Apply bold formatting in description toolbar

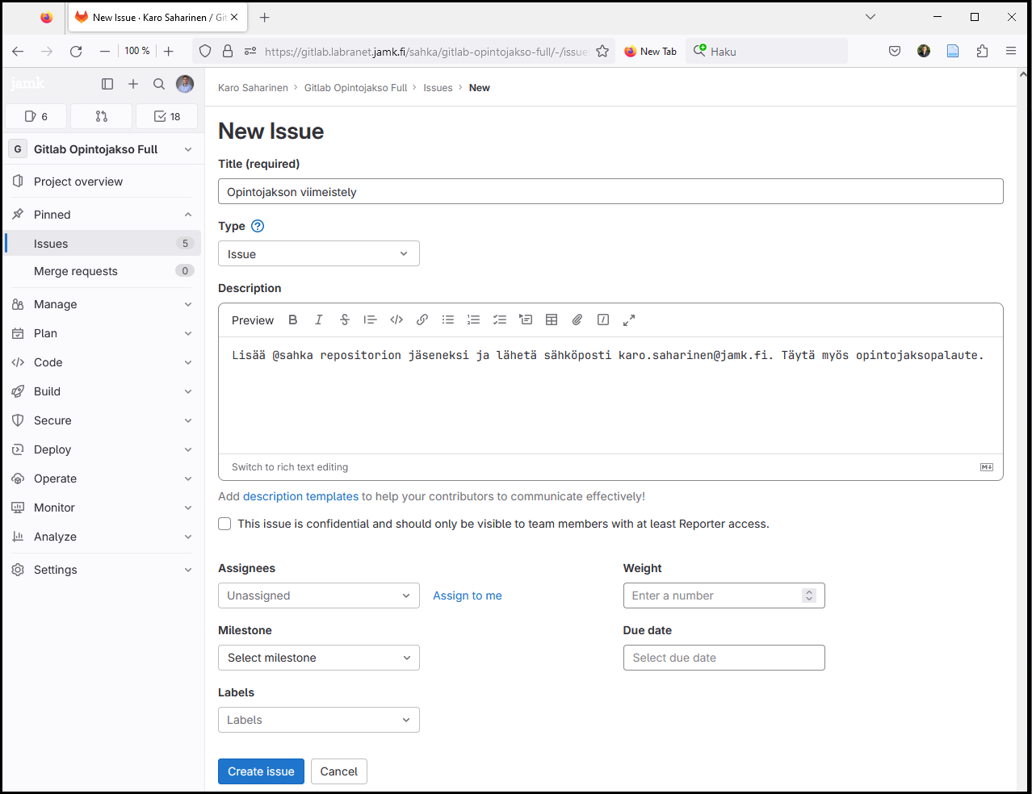click(x=293, y=320)
